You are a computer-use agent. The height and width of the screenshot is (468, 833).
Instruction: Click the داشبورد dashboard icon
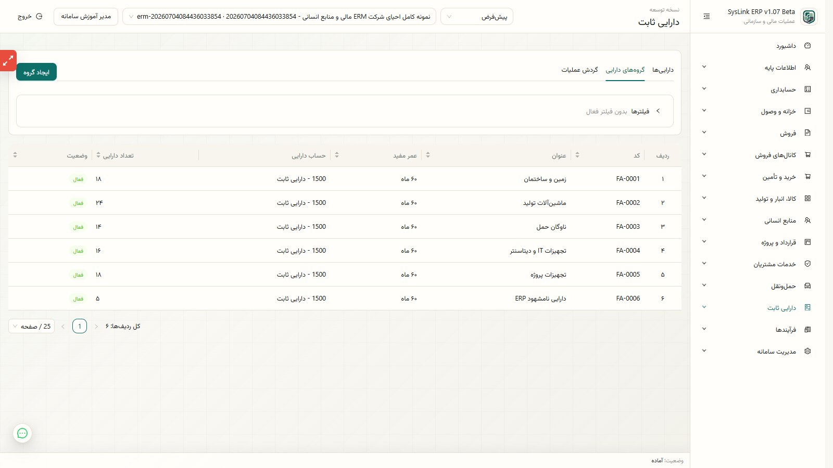pyautogui.click(x=807, y=46)
